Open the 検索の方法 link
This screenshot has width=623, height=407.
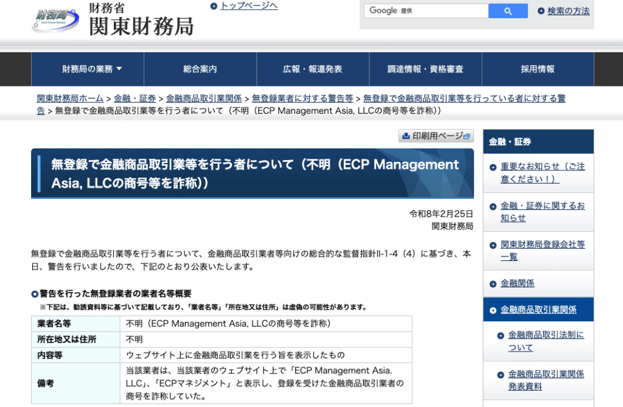point(569,11)
